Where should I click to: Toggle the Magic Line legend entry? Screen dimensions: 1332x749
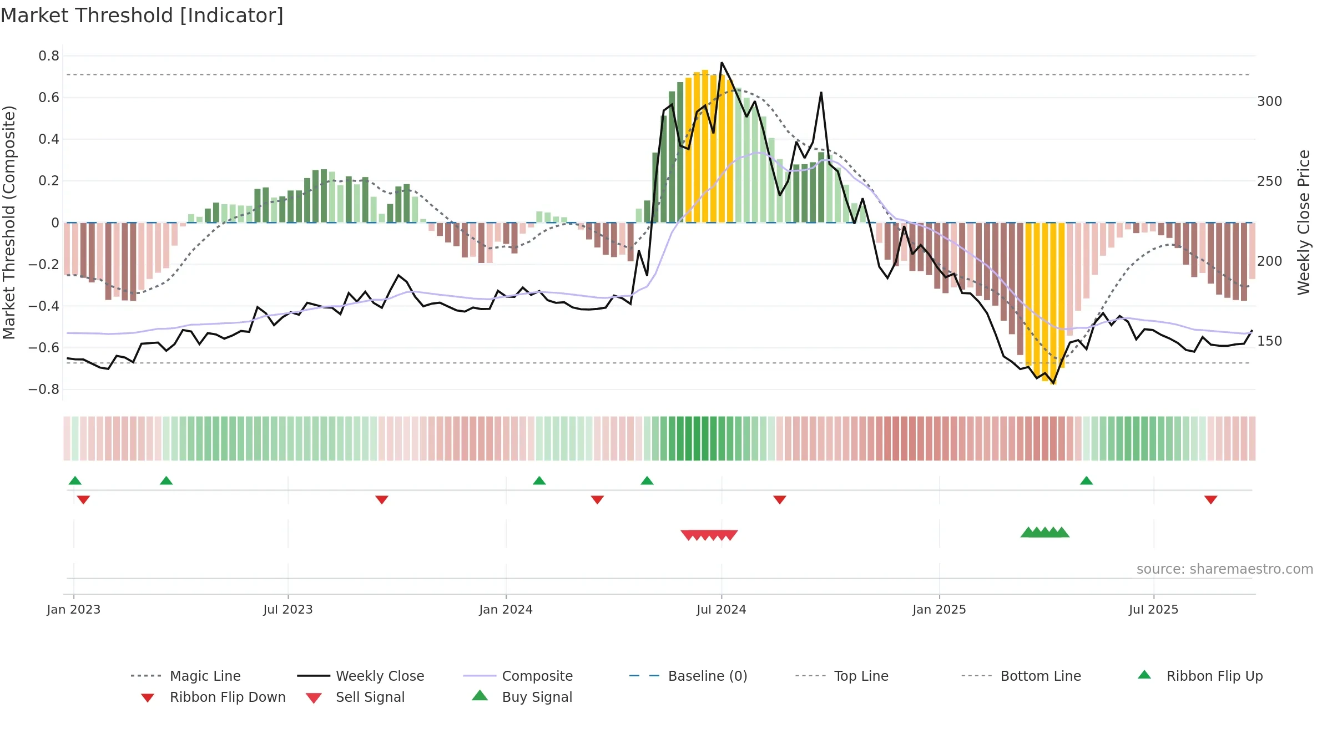coord(186,676)
